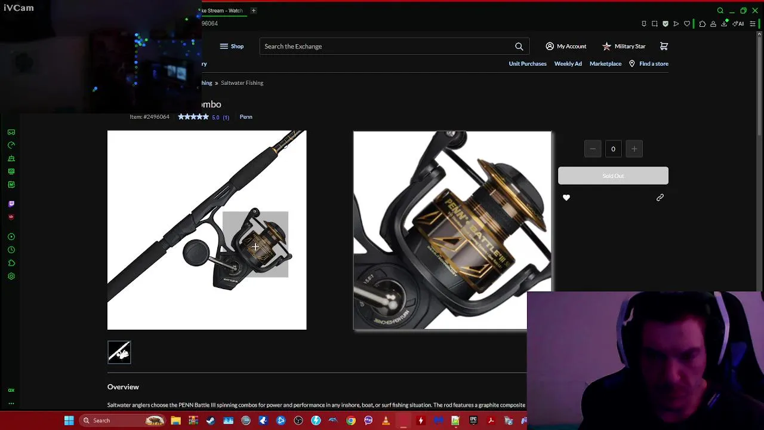764x430 pixels.
Task: Open the sidebar player icon
Action: [x=11, y=237]
